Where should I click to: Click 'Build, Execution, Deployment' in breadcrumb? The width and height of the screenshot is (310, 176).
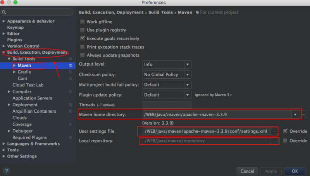[111, 12]
